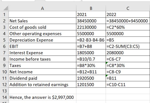This screenshot has width=150, height=103.
Task: Click the 5500000 cell in column C
Action: click(x=128, y=34)
